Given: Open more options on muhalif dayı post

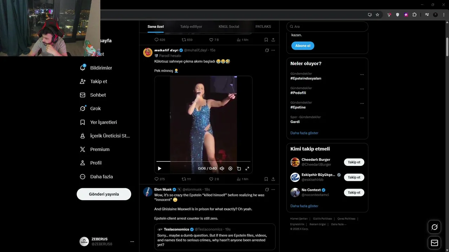Looking at the screenshot, I should pos(273,50).
